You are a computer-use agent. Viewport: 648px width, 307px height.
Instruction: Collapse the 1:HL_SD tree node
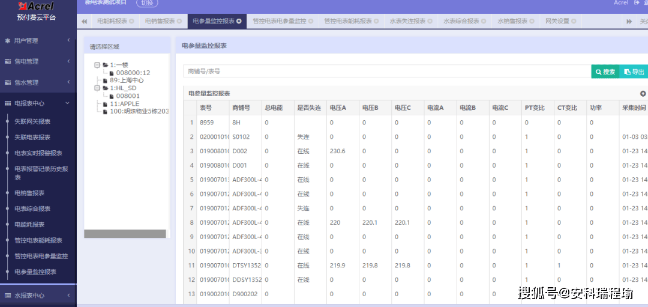pyautogui.click(x=97, y=88)
